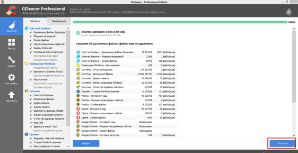Click the options tree vertical scrollbar
This screenshot has width=298, height=153.
(68, 78)
